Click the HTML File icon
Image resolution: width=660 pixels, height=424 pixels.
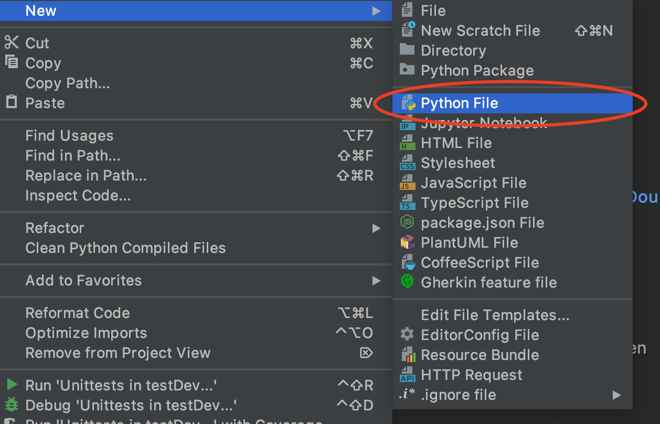[408, 143]
